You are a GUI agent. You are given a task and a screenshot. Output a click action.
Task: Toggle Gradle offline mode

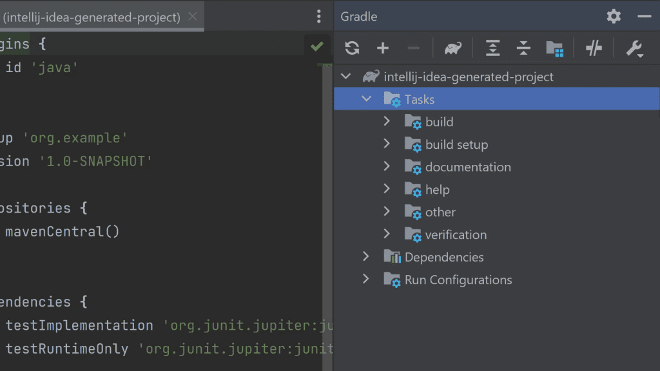click(593, 48)
